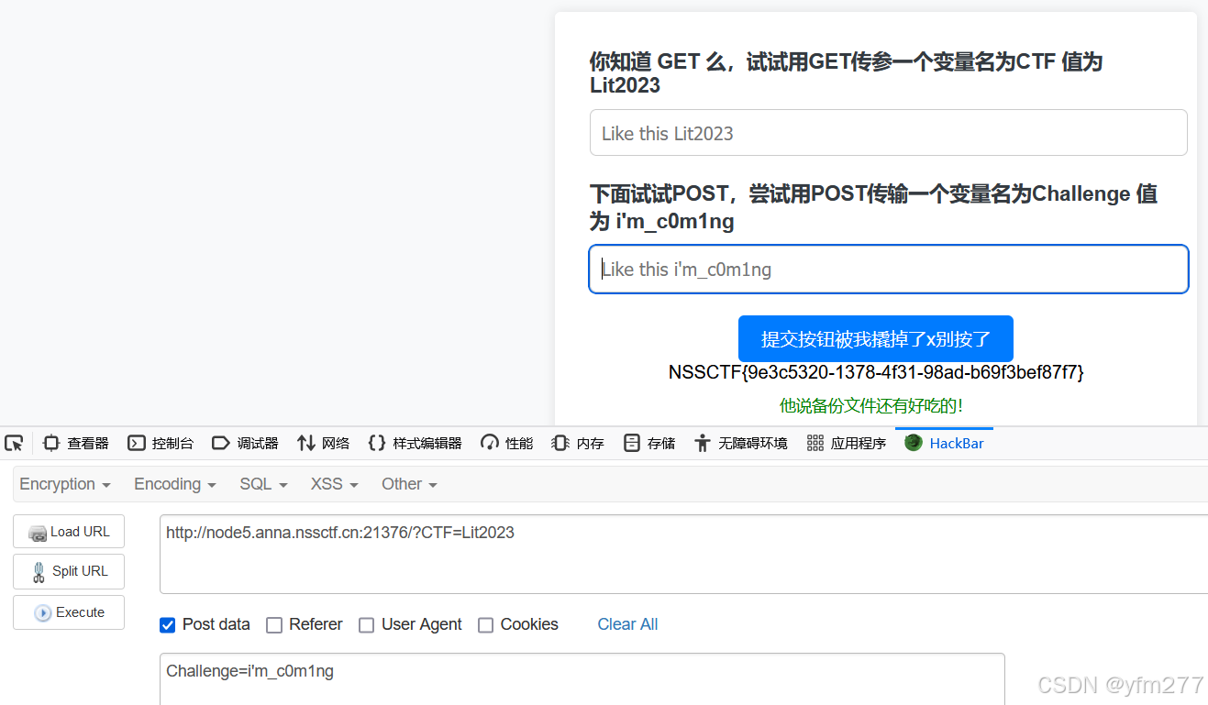1208x705 pixels.
Task: Click the GET instruction heading mentioning CTF
Action: point(846,73)
